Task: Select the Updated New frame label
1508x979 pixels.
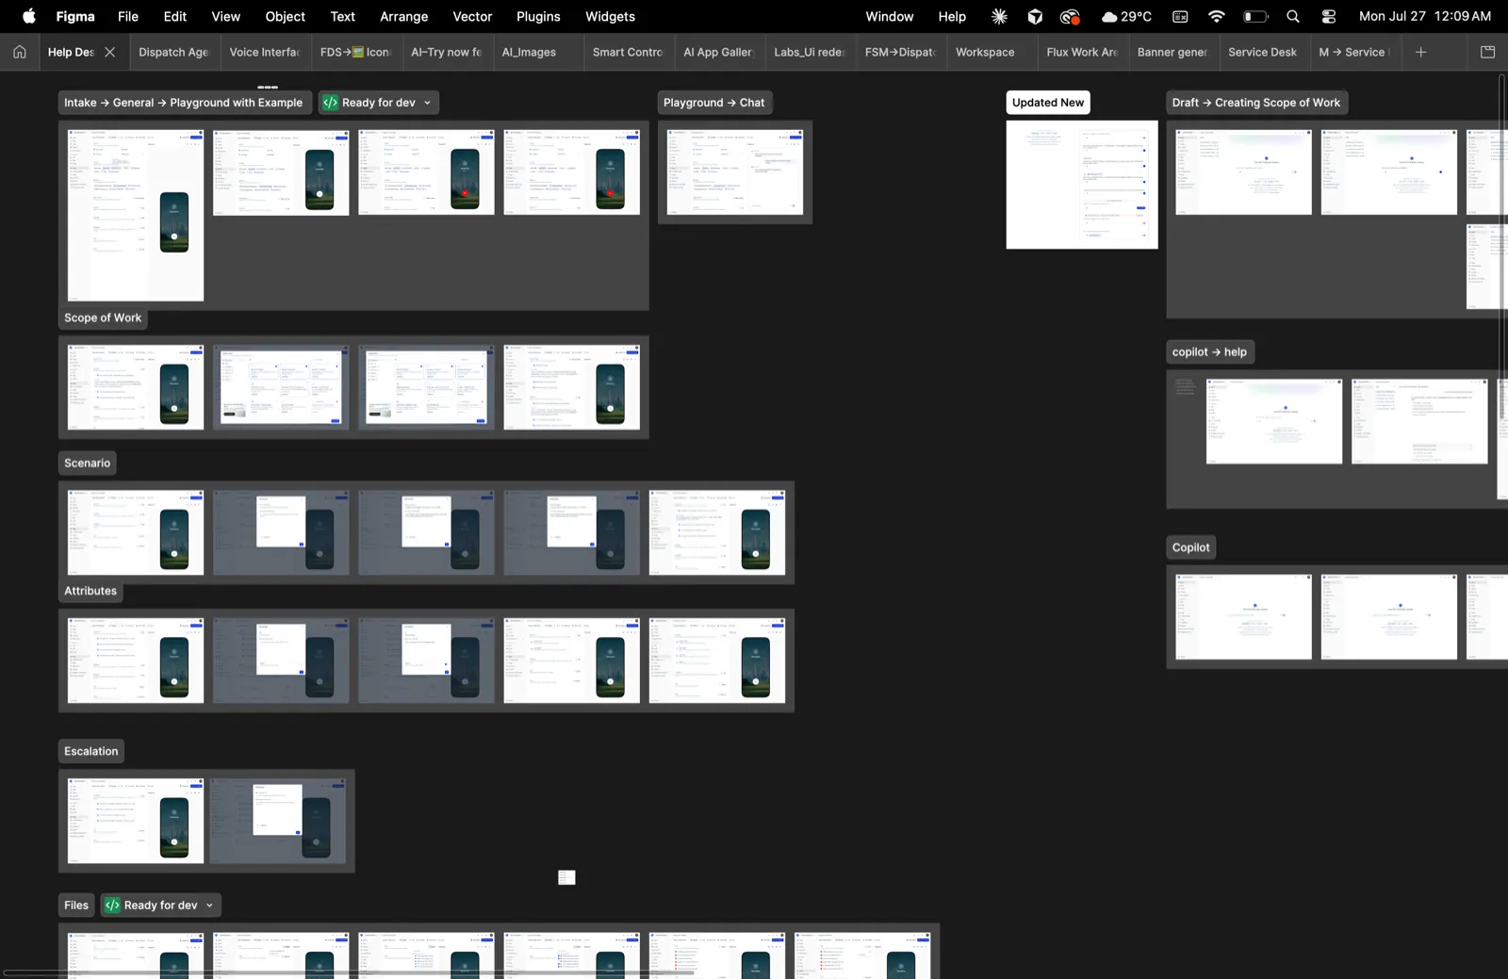Action: 1048,103
